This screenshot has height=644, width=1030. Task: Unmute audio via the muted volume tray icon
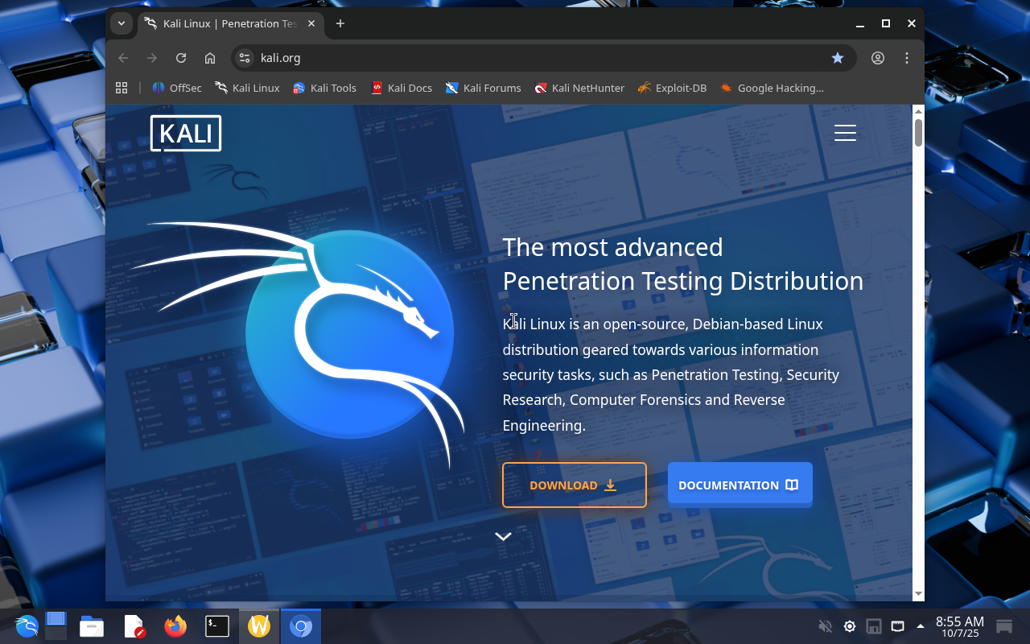825,626
